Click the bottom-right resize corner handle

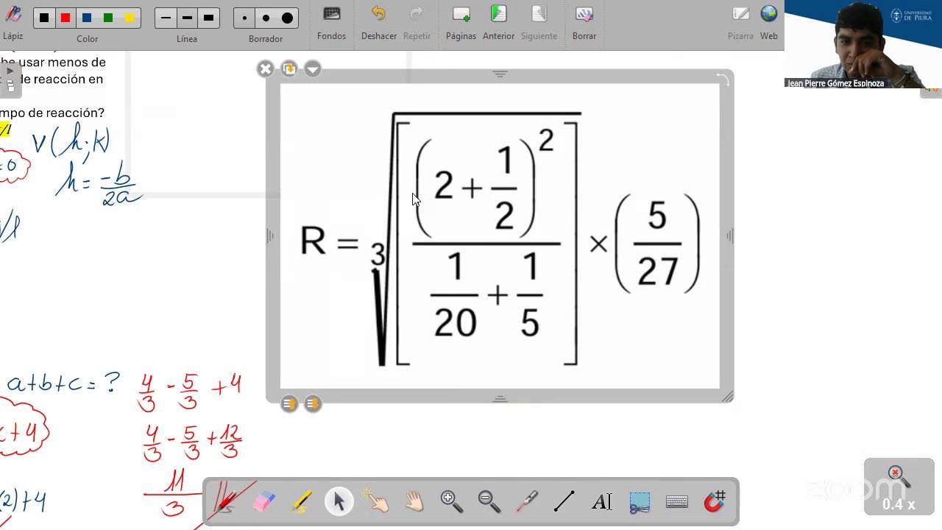coord(727,397)
